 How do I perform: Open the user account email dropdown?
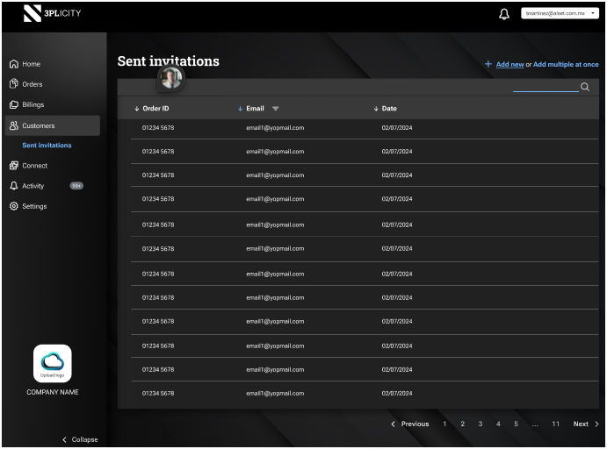pos(560,13)
